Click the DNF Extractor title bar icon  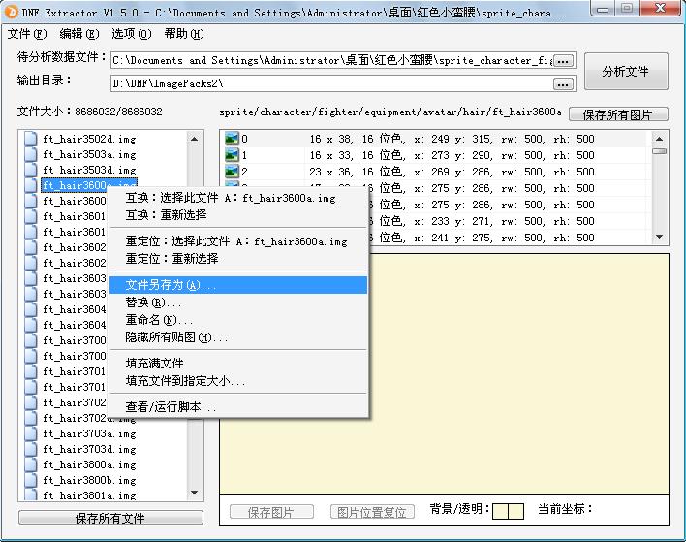(12, 13)
